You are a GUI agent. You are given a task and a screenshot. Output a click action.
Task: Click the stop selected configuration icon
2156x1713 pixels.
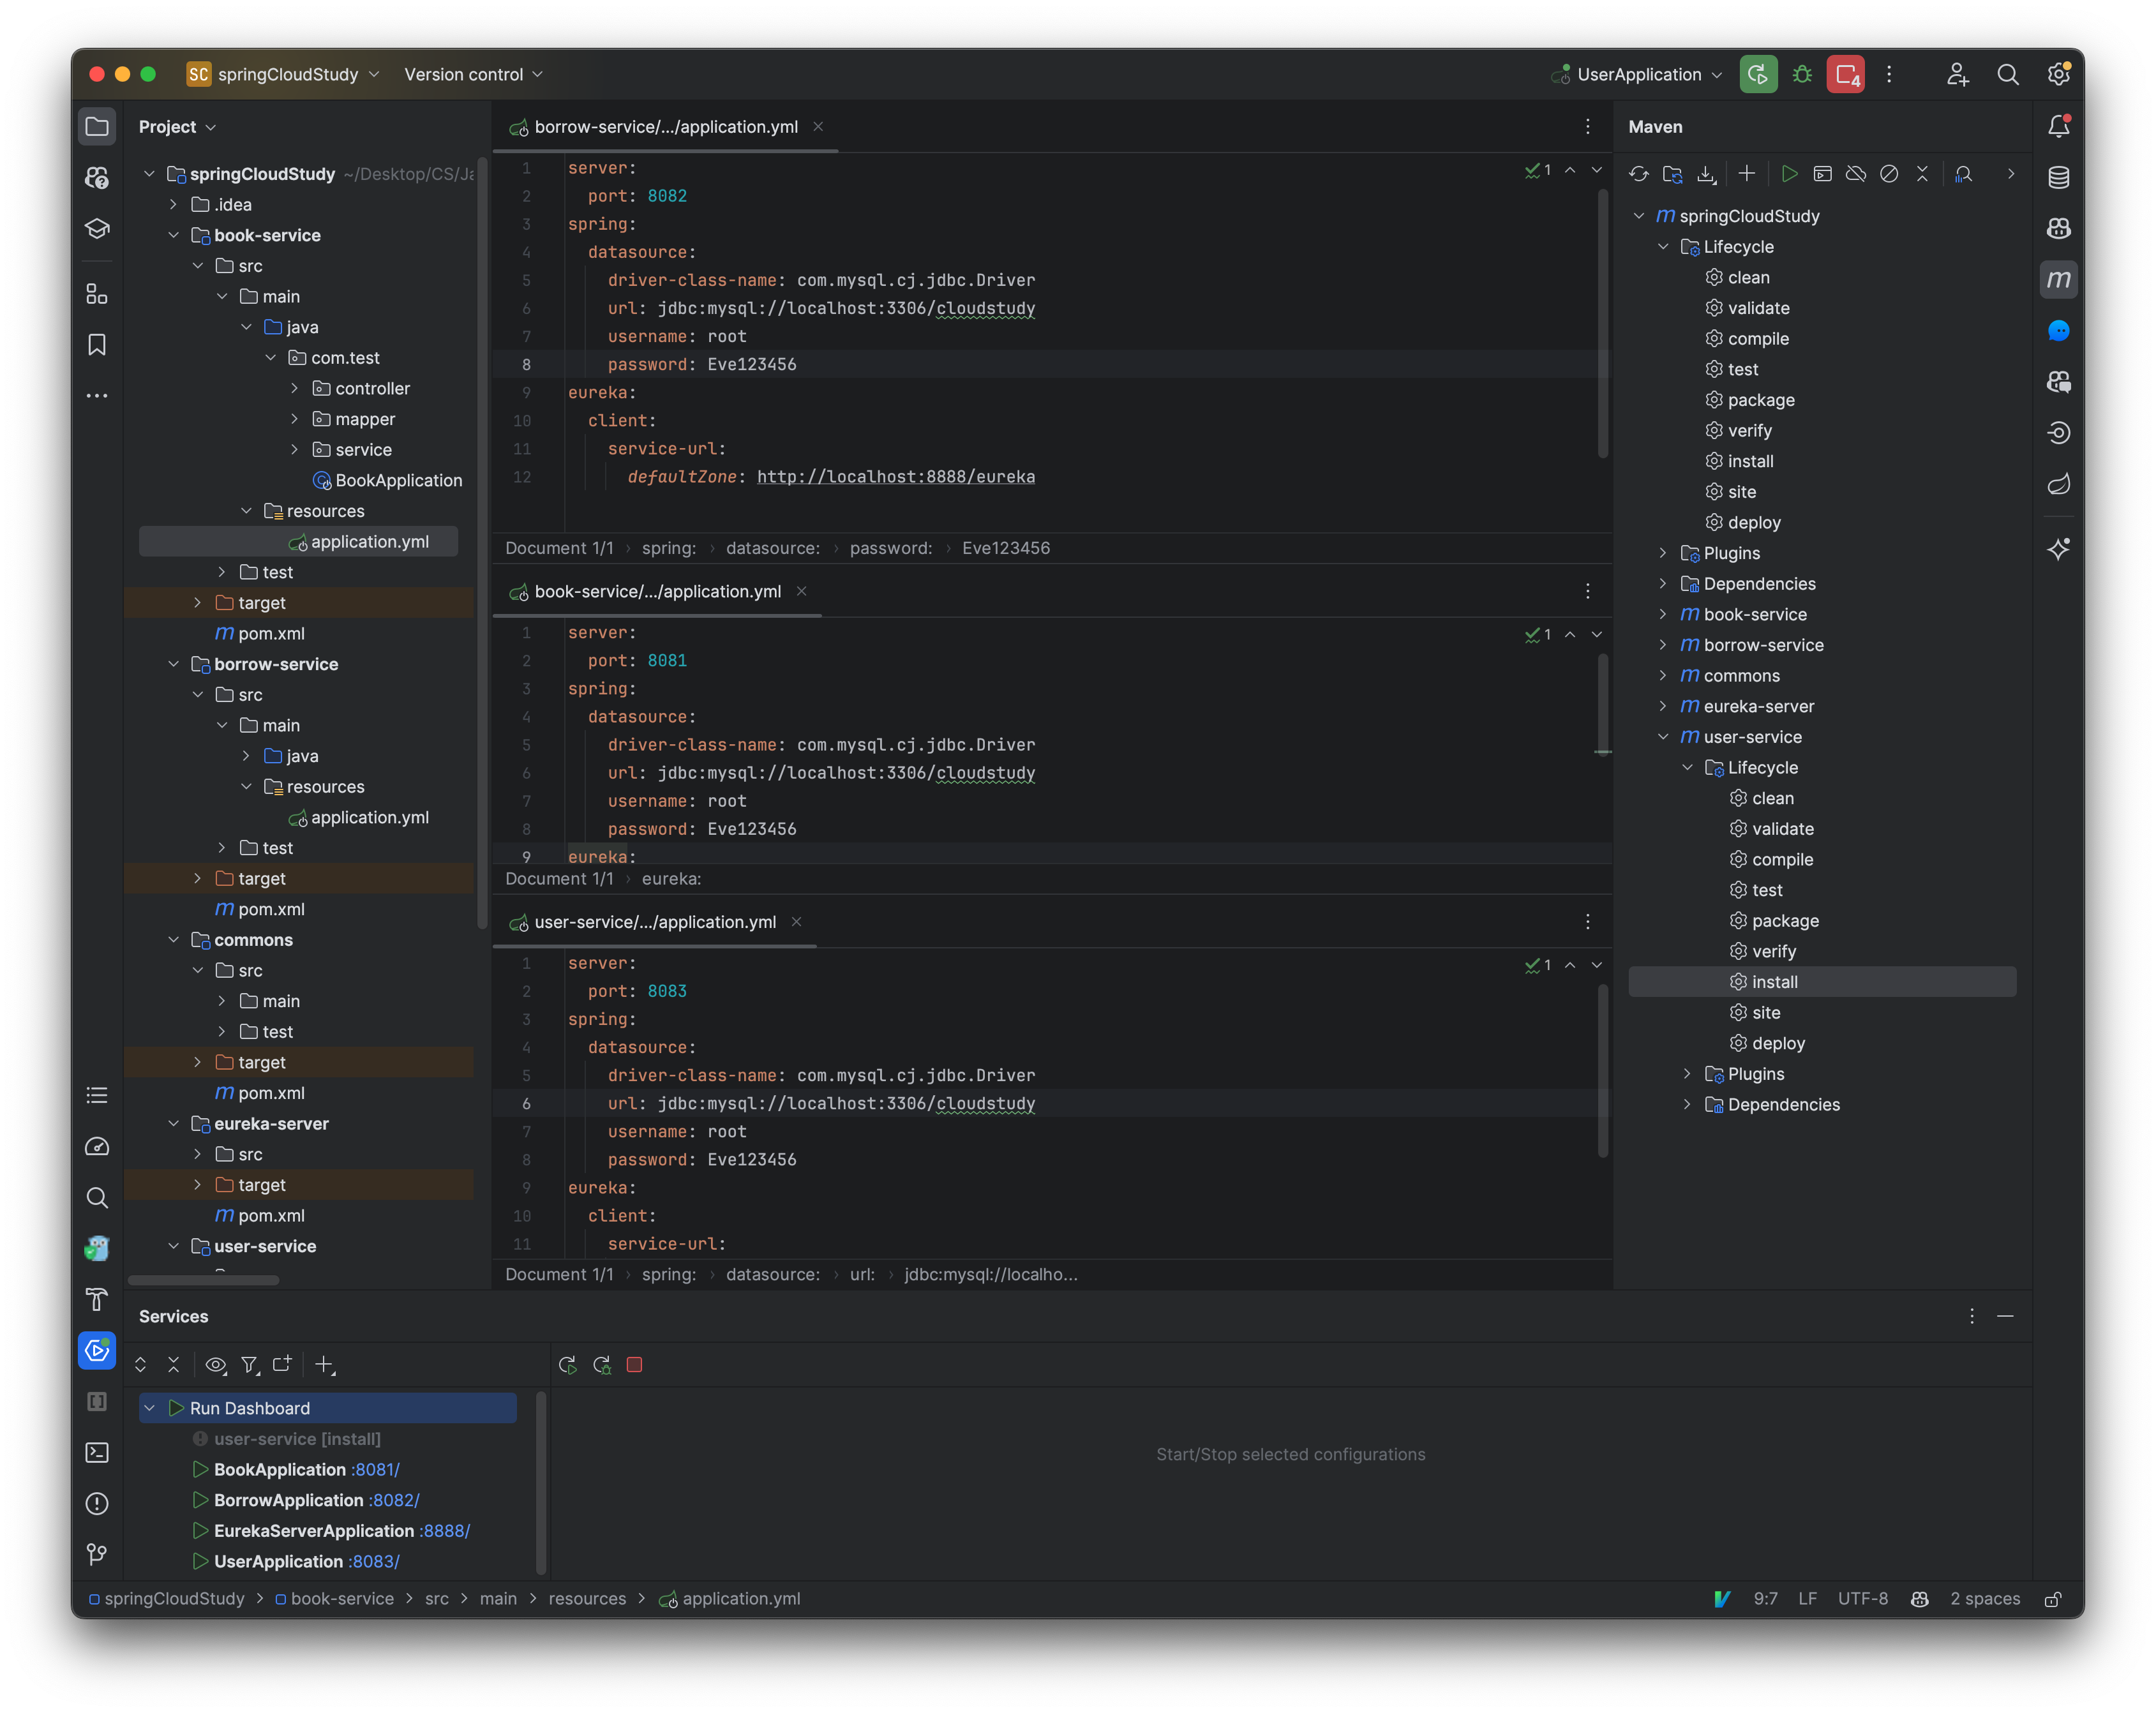(634, 1365)
